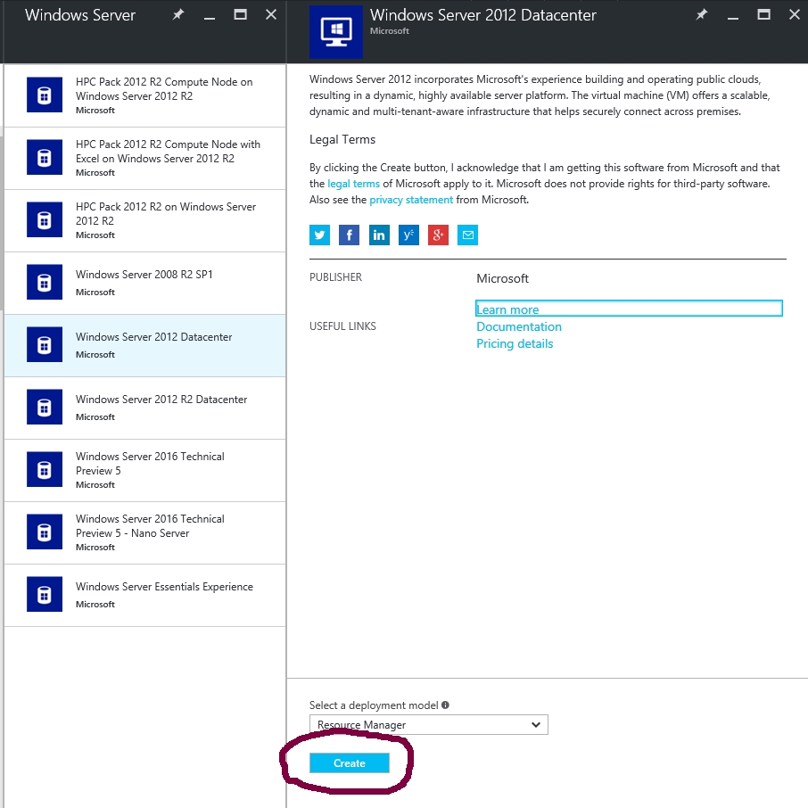
Task: Open the Pricing details link
Action: pos(515,343)
